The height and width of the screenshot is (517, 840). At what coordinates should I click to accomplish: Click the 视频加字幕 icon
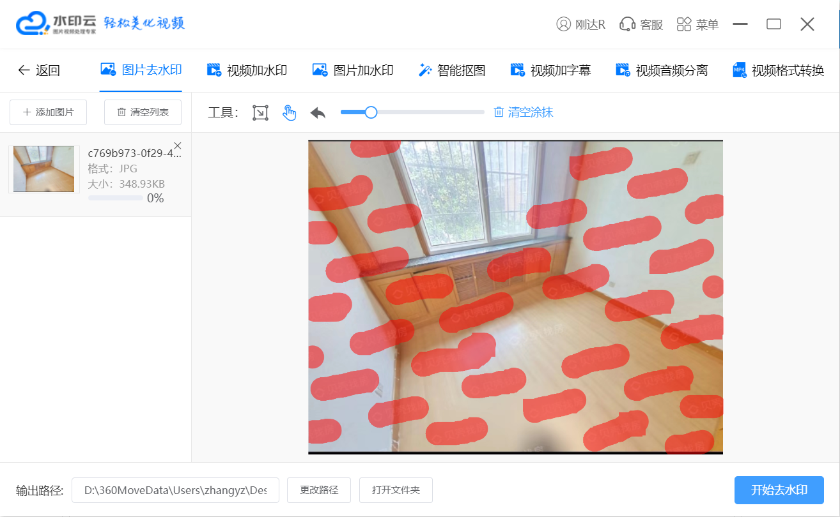(x=518, y=70)
